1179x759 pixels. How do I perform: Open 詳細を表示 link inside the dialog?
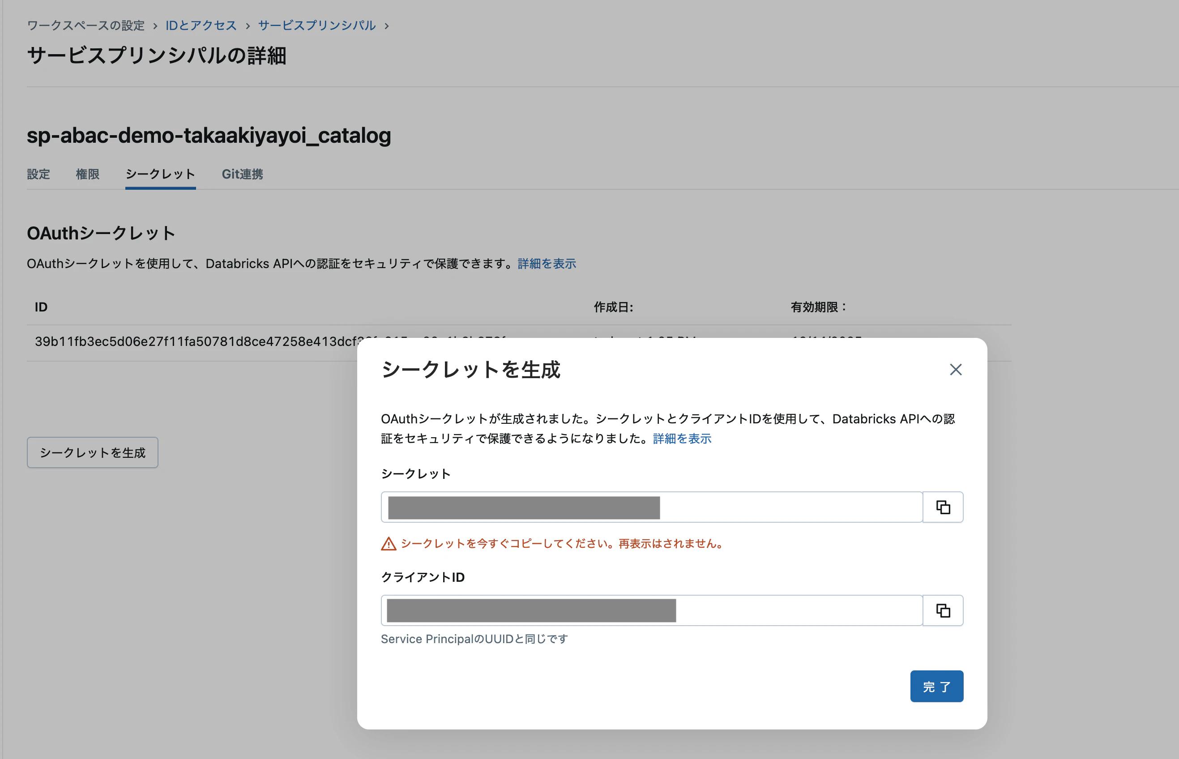682,439
